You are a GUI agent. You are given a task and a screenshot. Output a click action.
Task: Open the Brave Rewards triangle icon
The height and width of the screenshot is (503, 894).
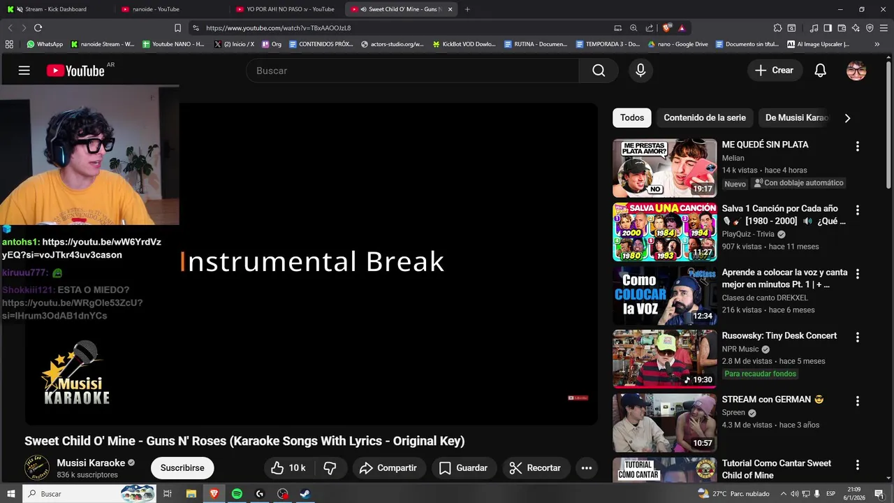[x=681, y=28]
